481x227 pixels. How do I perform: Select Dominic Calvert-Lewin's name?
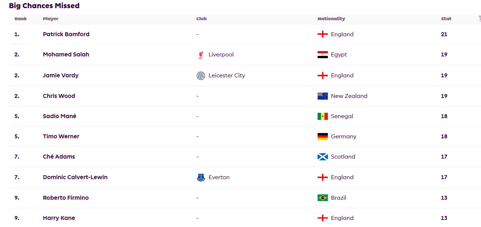75,177
